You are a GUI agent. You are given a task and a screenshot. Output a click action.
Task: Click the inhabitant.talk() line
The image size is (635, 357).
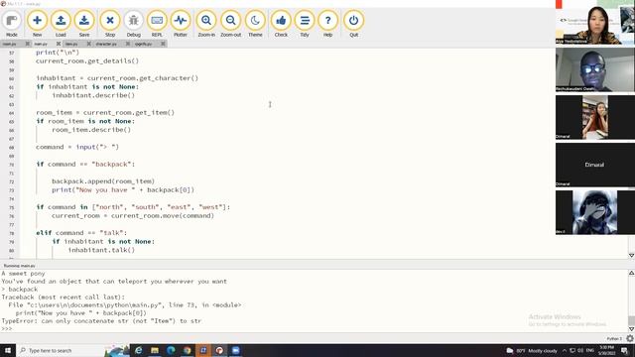[101, 250]
